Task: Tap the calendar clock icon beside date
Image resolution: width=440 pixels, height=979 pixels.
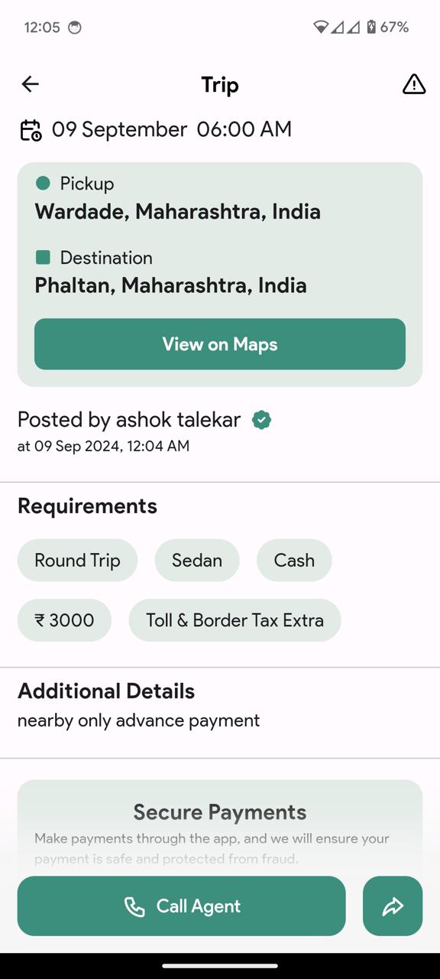Action: pyautogui.click(x=31, y=130)
